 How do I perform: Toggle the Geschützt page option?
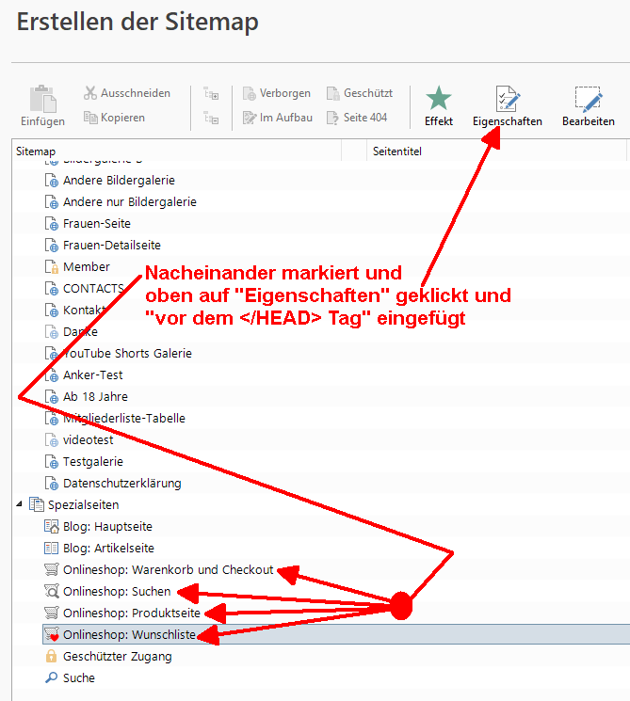(359, 93)
